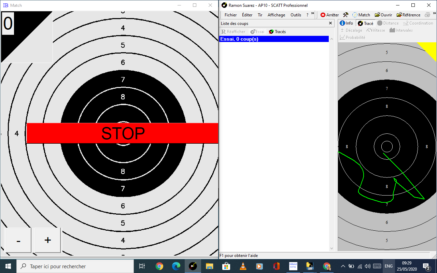Image resolution: width=437 pixels, height=273 pixels.
Task: Open the Wi-Fi network tray icon
Action: pyautogui.click(x=360, y=266)
